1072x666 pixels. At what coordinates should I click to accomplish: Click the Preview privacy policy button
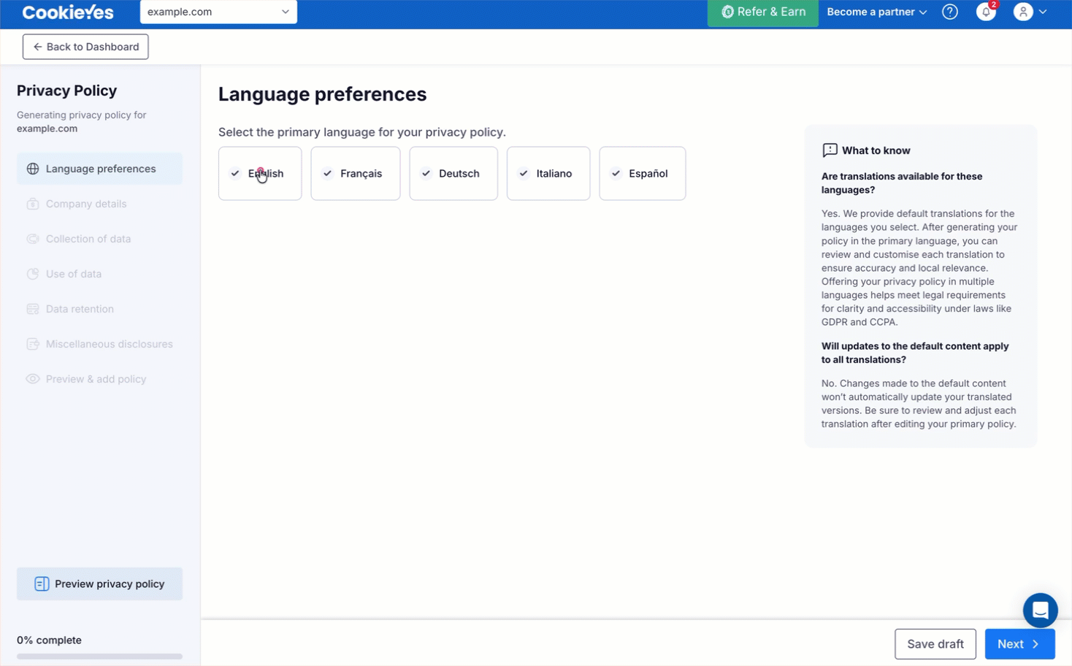(x=100, y=584)
